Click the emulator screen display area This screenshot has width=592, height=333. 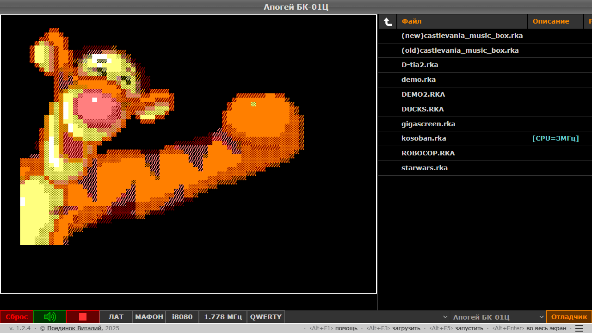click(x=189, y=154)
